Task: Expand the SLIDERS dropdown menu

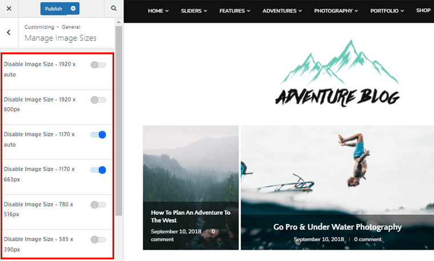Action: pos(194,11)
